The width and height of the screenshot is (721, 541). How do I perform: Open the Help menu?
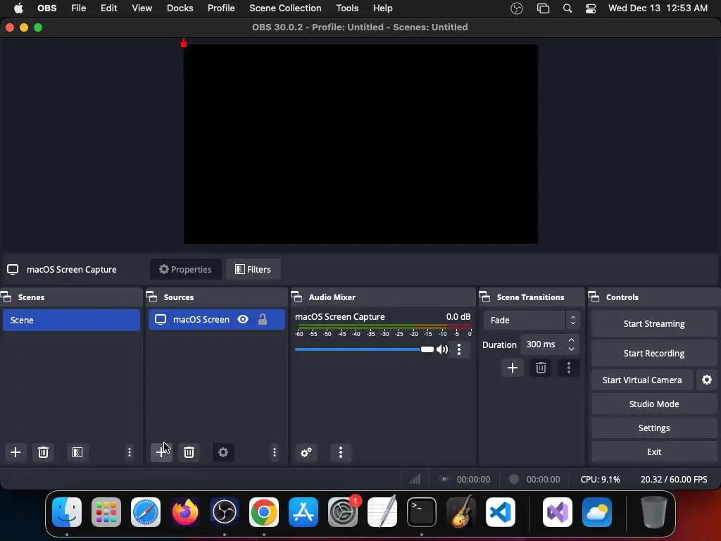pos(382,8)
